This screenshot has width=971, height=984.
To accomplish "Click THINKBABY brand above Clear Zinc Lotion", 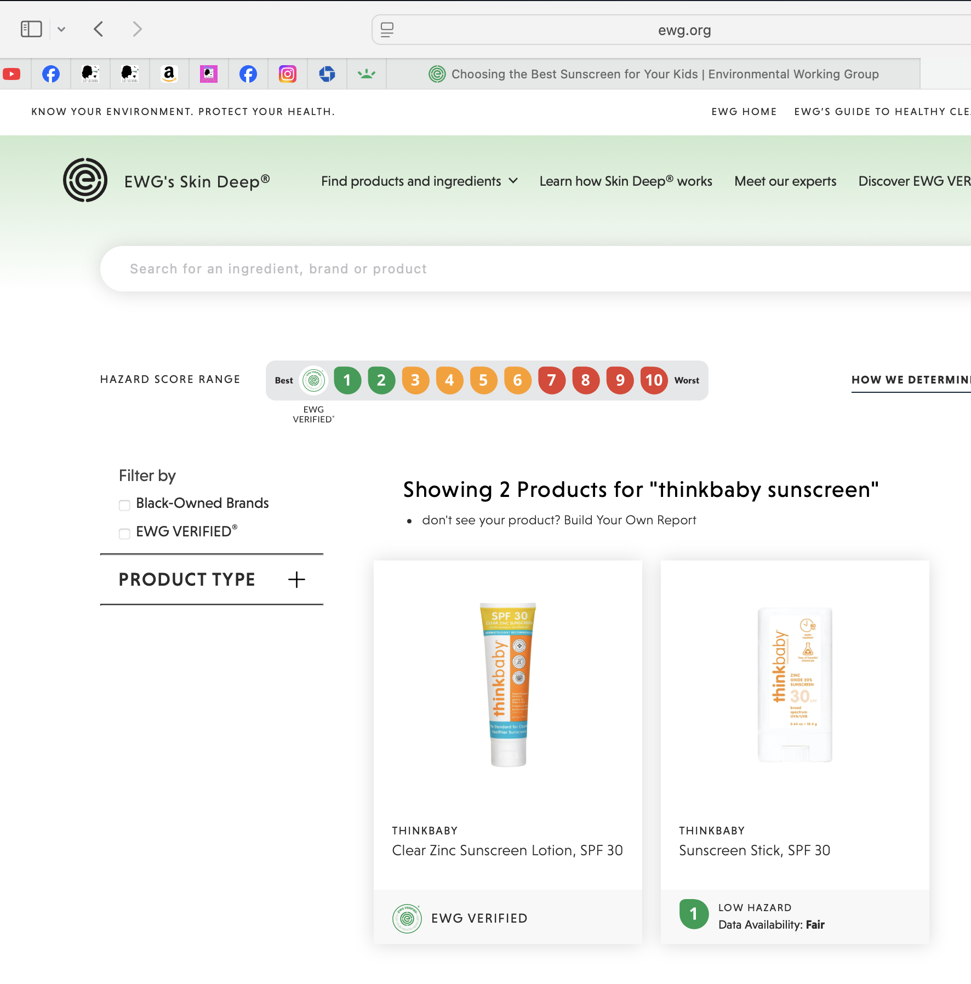I will [x=425, y=831].
